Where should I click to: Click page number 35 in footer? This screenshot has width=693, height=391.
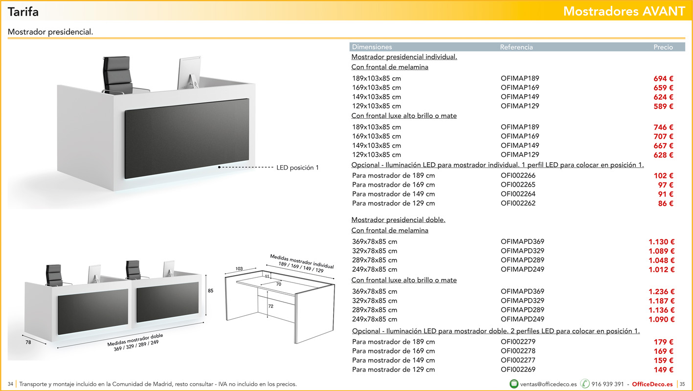pyautogui.click(x=683, y=384)
